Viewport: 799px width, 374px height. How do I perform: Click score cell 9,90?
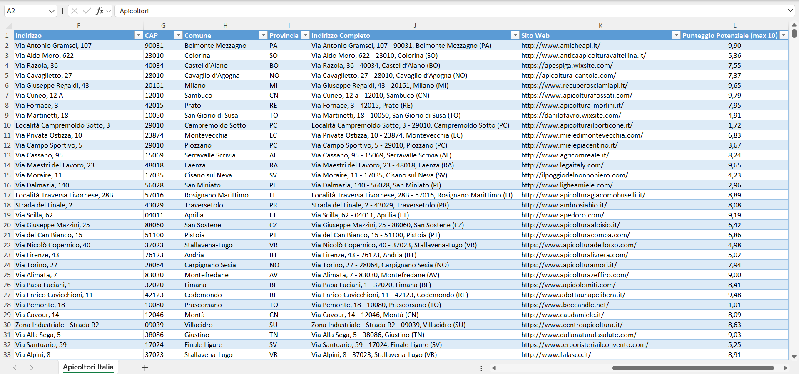point(734,45)
